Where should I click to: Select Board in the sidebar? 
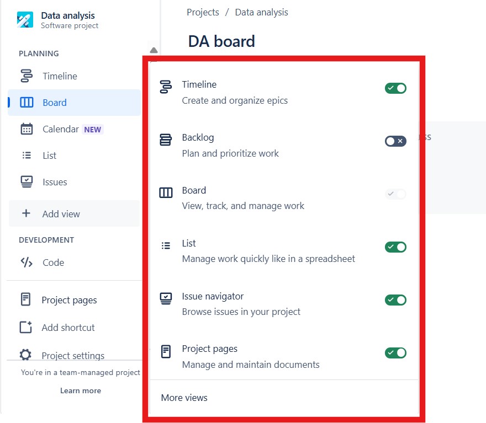(55, 103)
